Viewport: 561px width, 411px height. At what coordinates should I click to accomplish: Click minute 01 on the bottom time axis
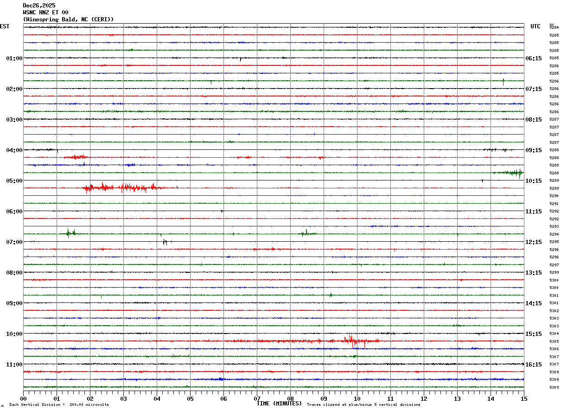pos(57,398)
